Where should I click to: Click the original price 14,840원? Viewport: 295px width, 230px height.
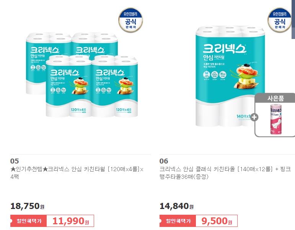176,206
